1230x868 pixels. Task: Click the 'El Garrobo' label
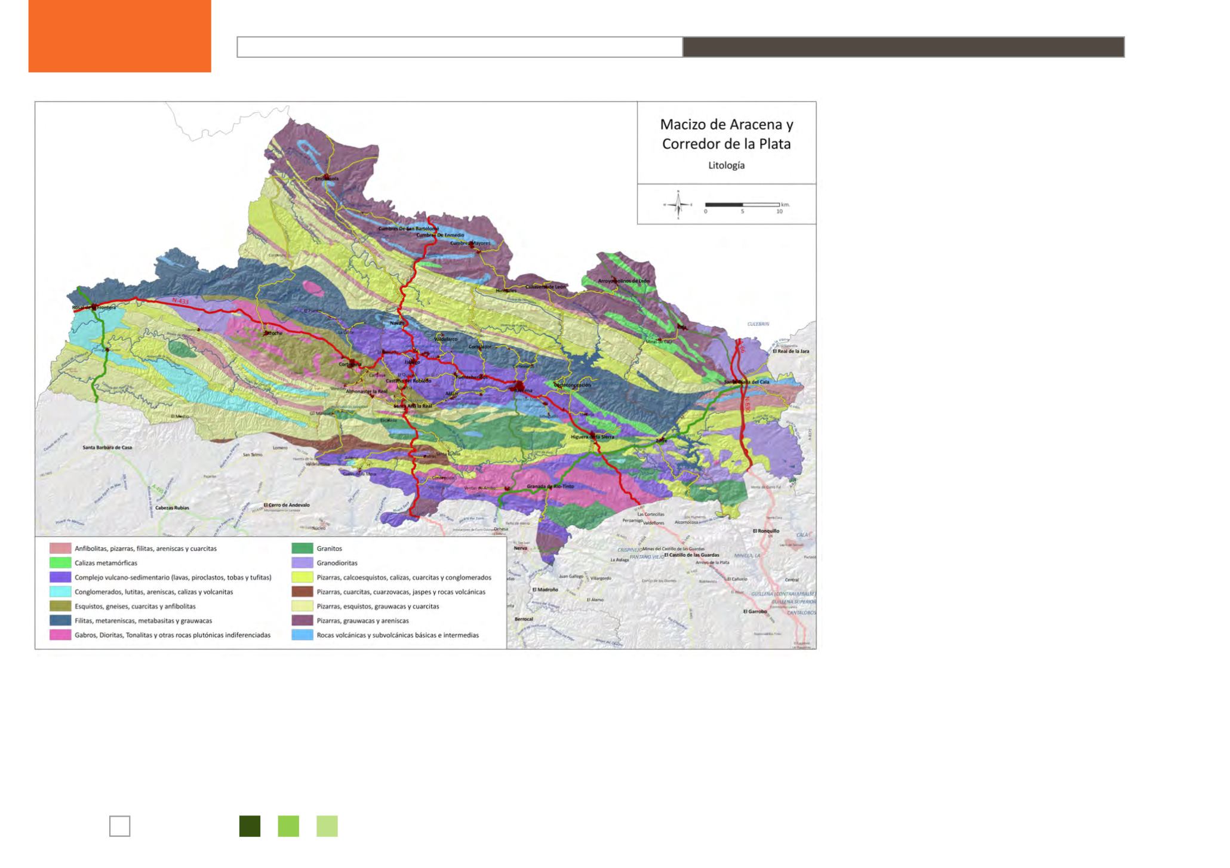click(755, 611)
